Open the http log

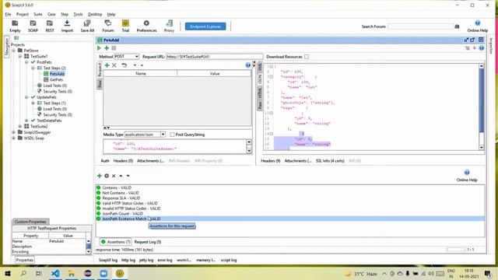[x=128, y=260]
